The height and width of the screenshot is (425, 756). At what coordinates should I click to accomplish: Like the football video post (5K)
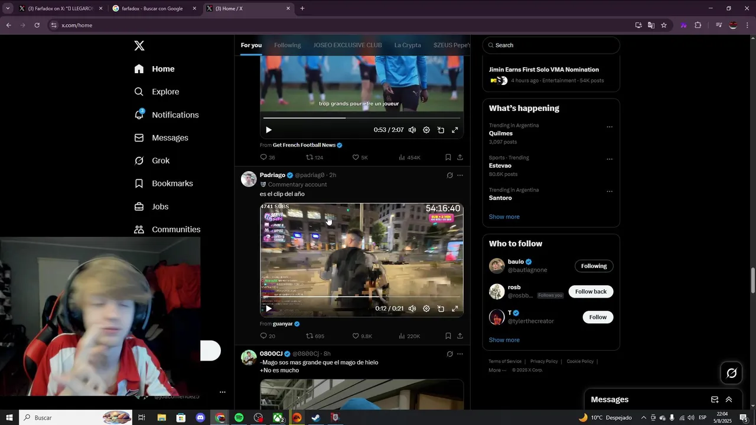click(x=360, y=158)
